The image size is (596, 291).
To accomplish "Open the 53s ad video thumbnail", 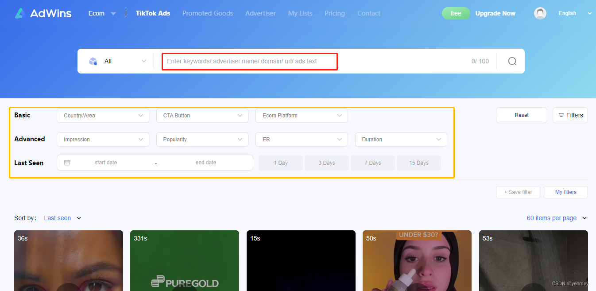I will [534, 260].
